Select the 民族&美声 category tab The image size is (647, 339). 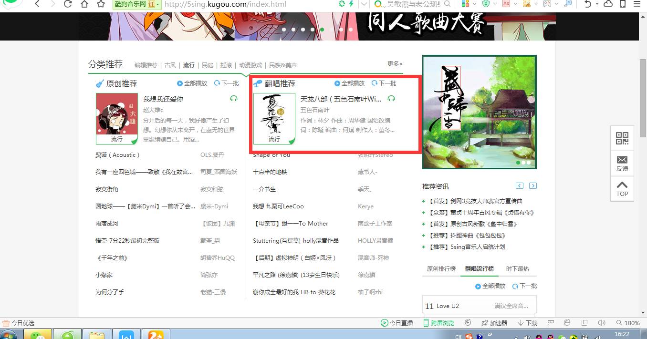(283, 65)
